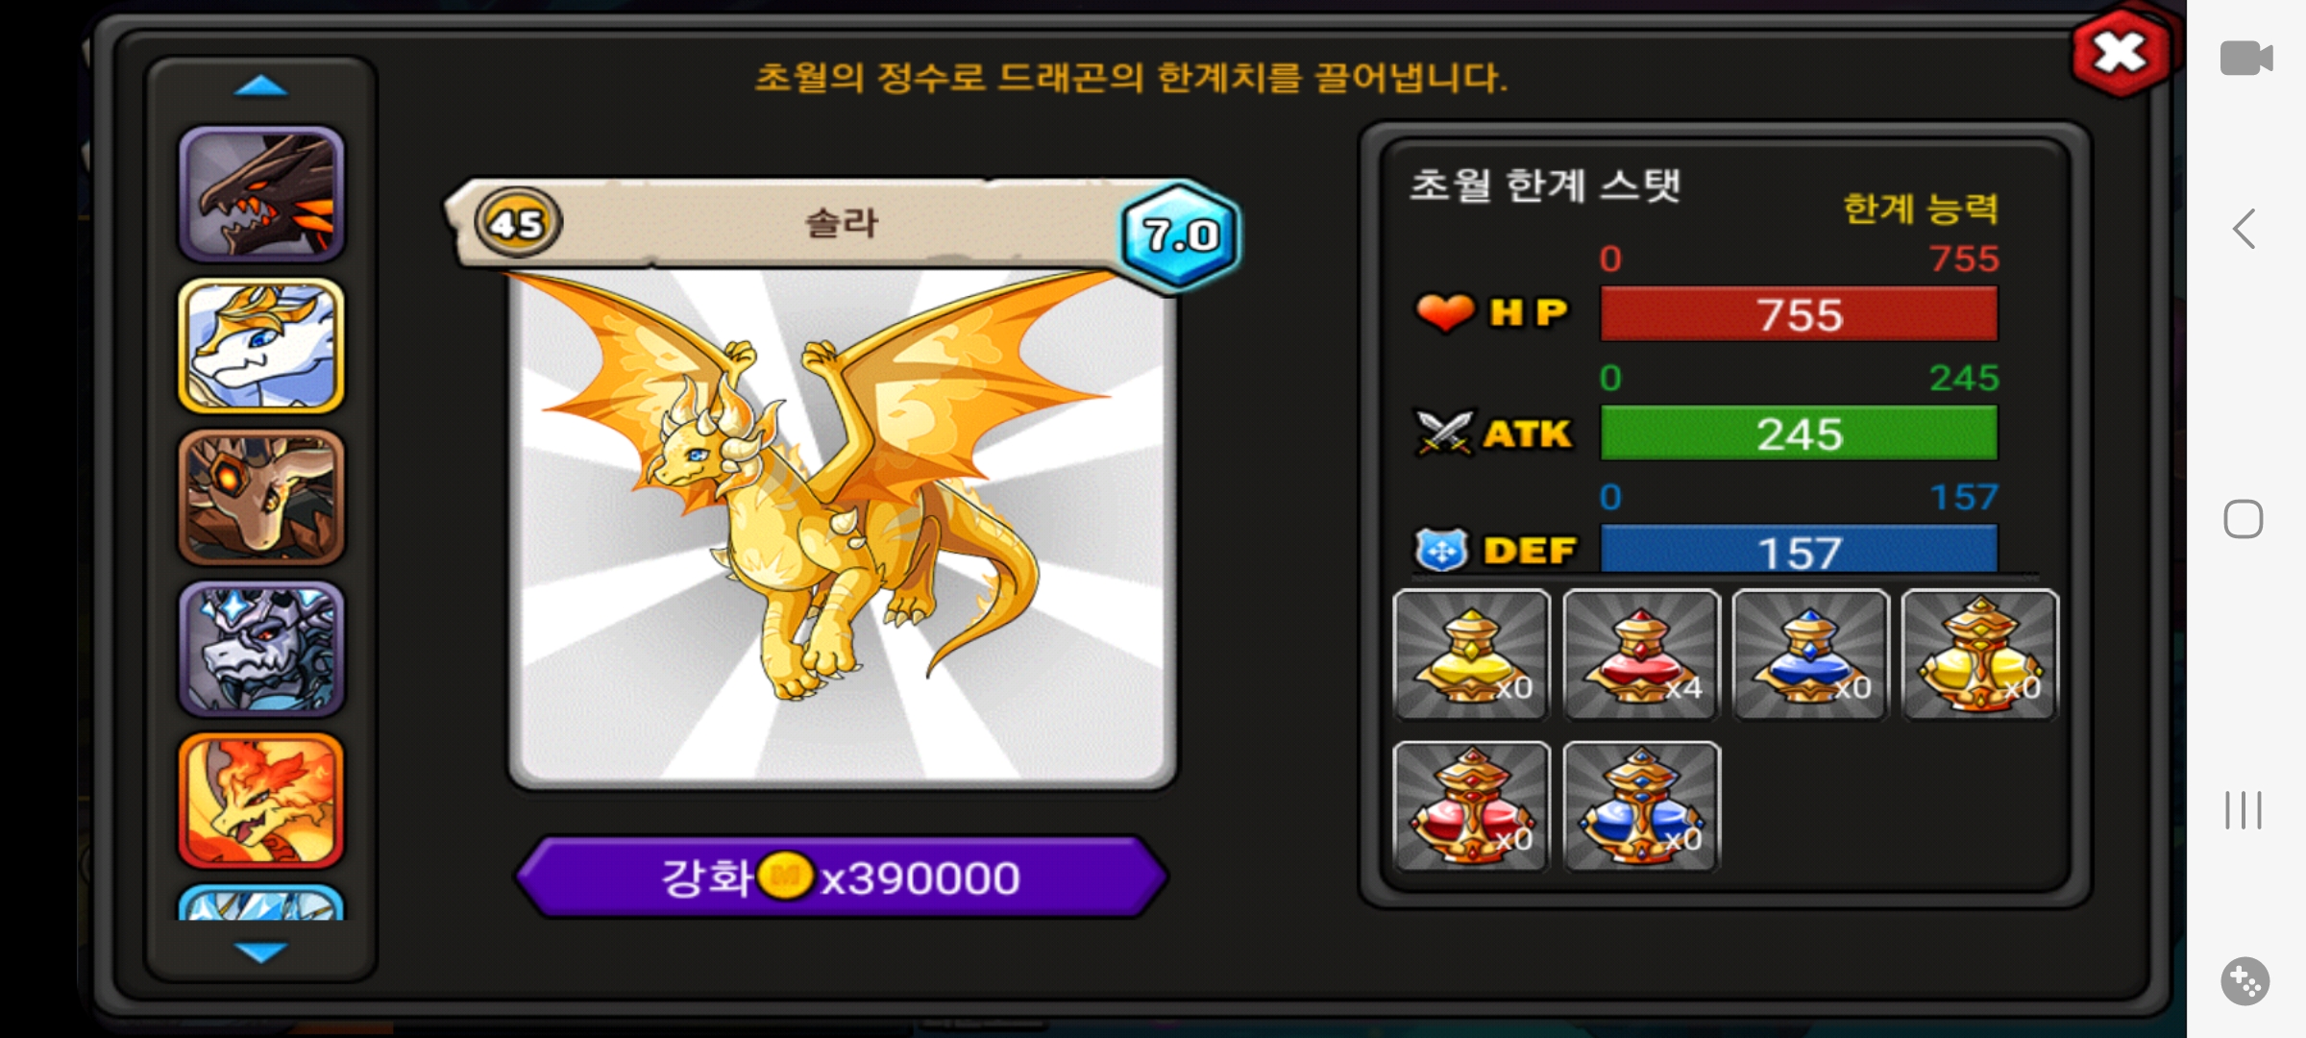2306x1038 pixels.
Task: Use the large red essence potion x0
Action: click(1472, 807)
